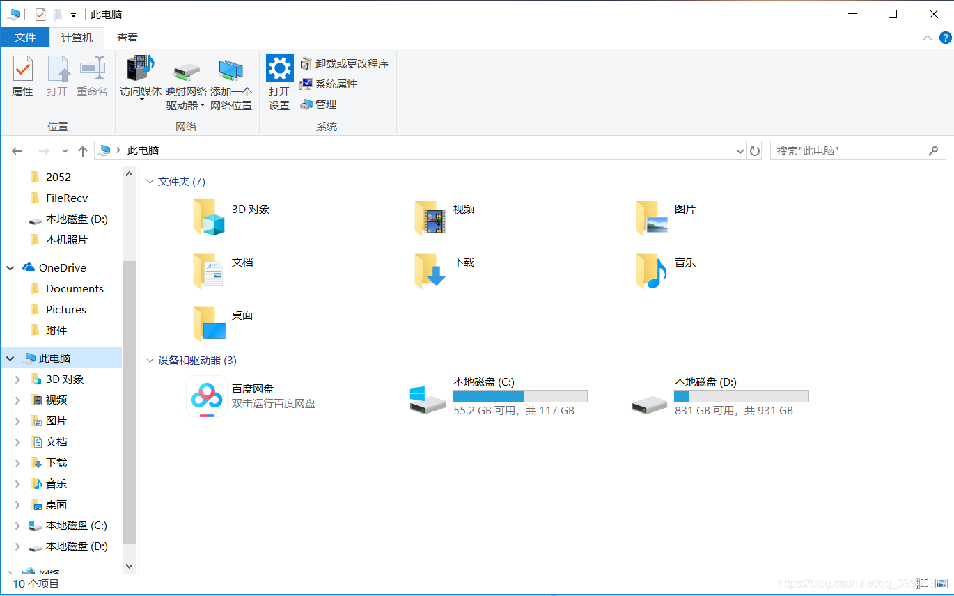954x596 pixels.
Task: Collapse 此电脑 in the navigation tree
Action: (x=10, y=359)
